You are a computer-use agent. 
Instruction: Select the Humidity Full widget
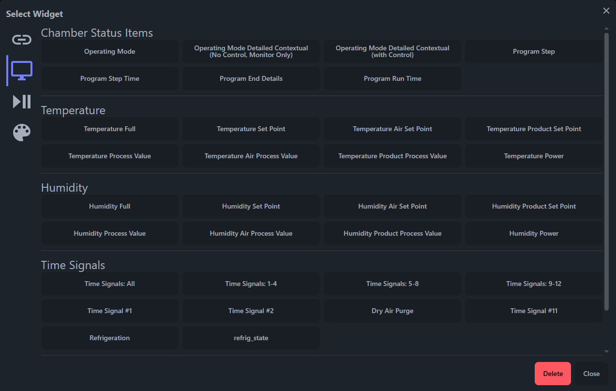click(110, 206)
